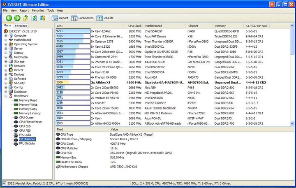Select the CPU Queen benchmark
296x188 pixels.
[27, 117]
